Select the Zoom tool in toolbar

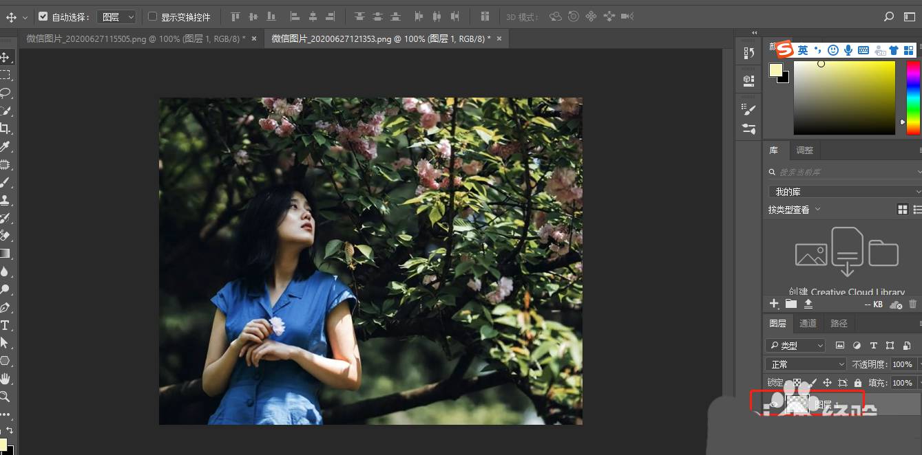click(x=5, y=397)
